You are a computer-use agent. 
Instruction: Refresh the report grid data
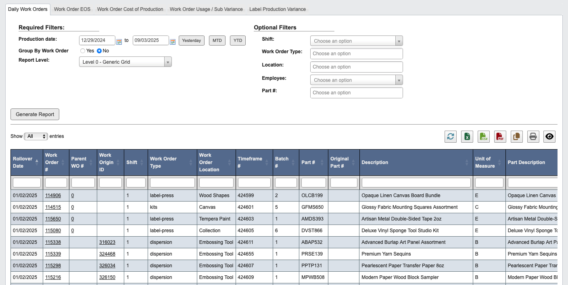(451, 137)
